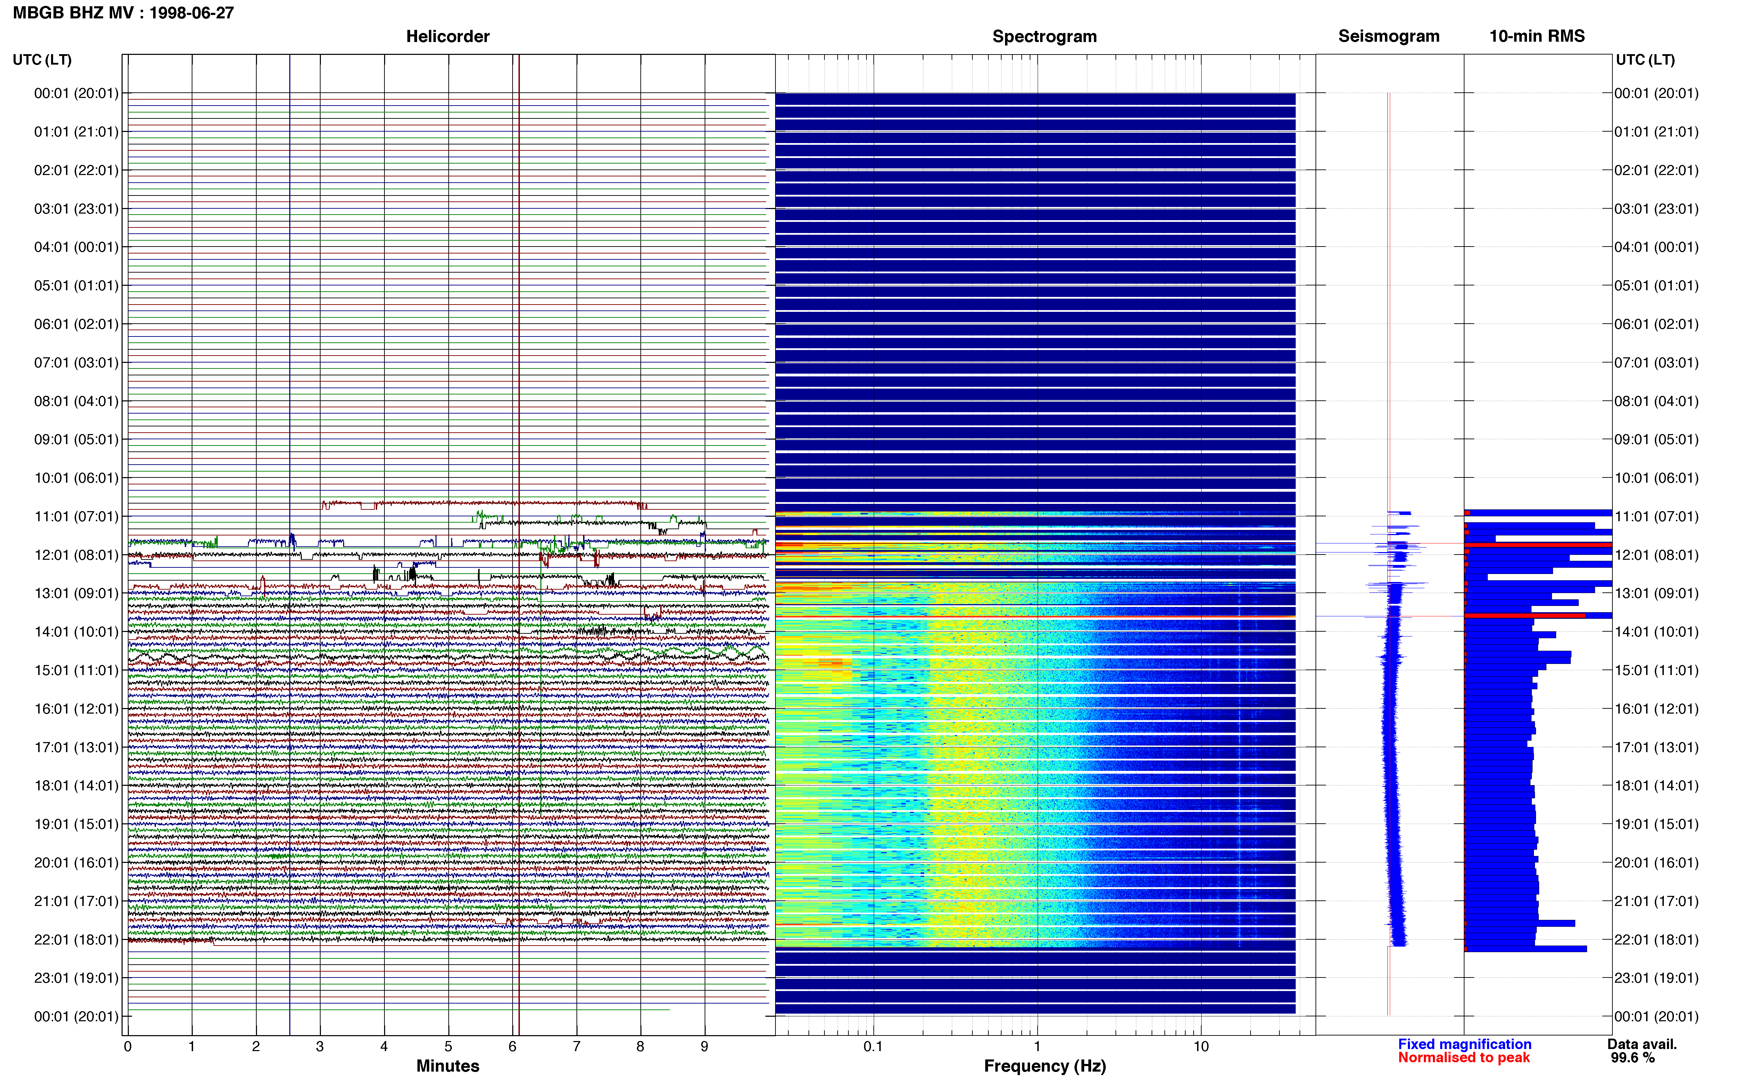Screen dimensions: 1743x1090
Task: Select the 'Spectrogram' panel heading
Action: pyautogui.click(x=1045, y=36)
